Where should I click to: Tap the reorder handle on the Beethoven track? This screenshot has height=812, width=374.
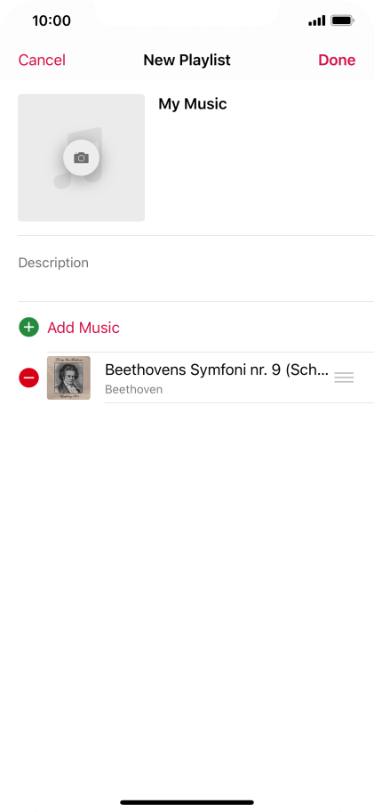point(344,378)
